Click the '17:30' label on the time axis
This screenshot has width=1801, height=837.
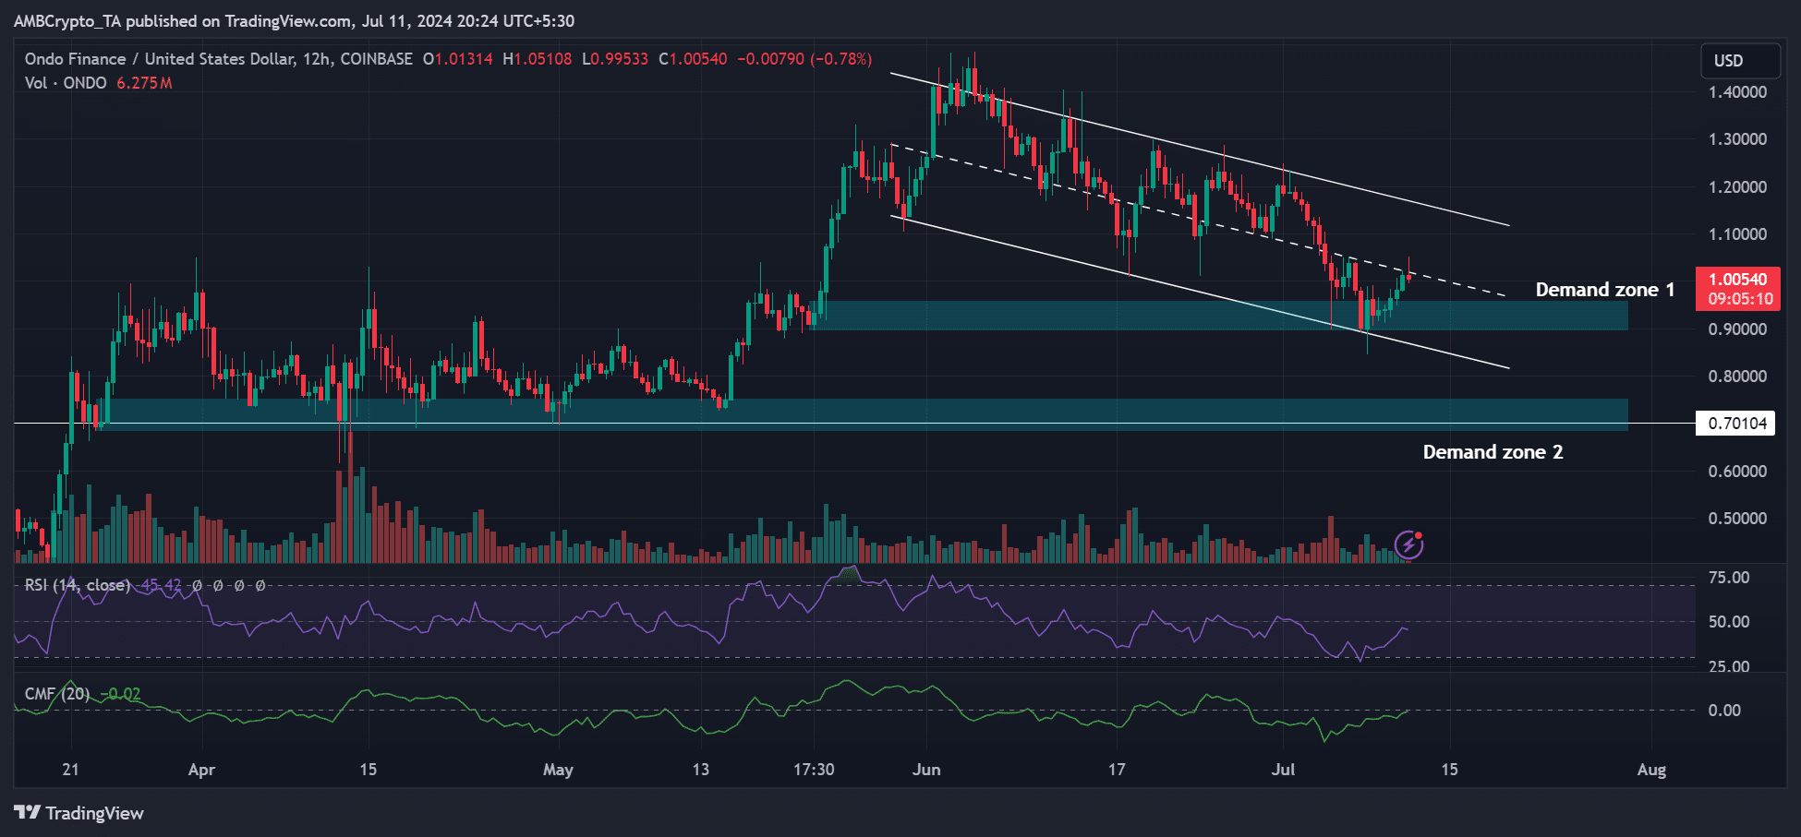click(x=814, y=770)
